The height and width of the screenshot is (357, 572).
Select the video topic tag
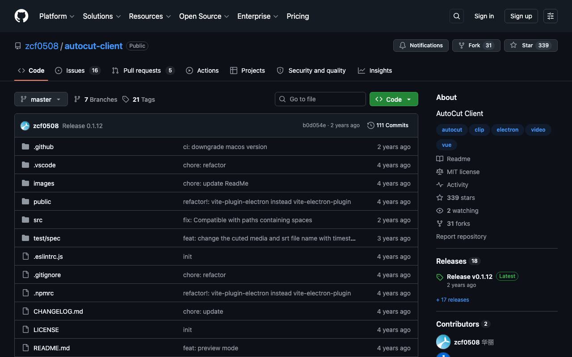(x=538, y=130)
